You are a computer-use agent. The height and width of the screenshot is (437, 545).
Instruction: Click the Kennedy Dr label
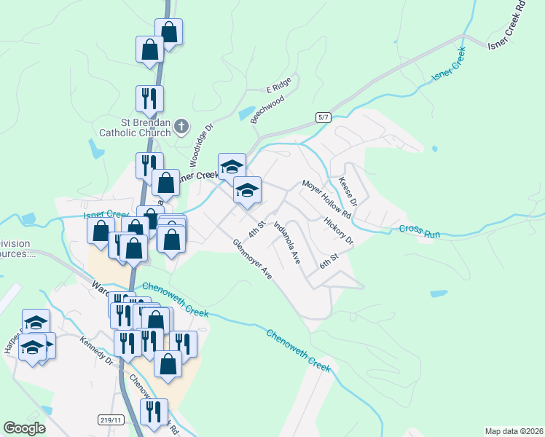pos(96,350)
